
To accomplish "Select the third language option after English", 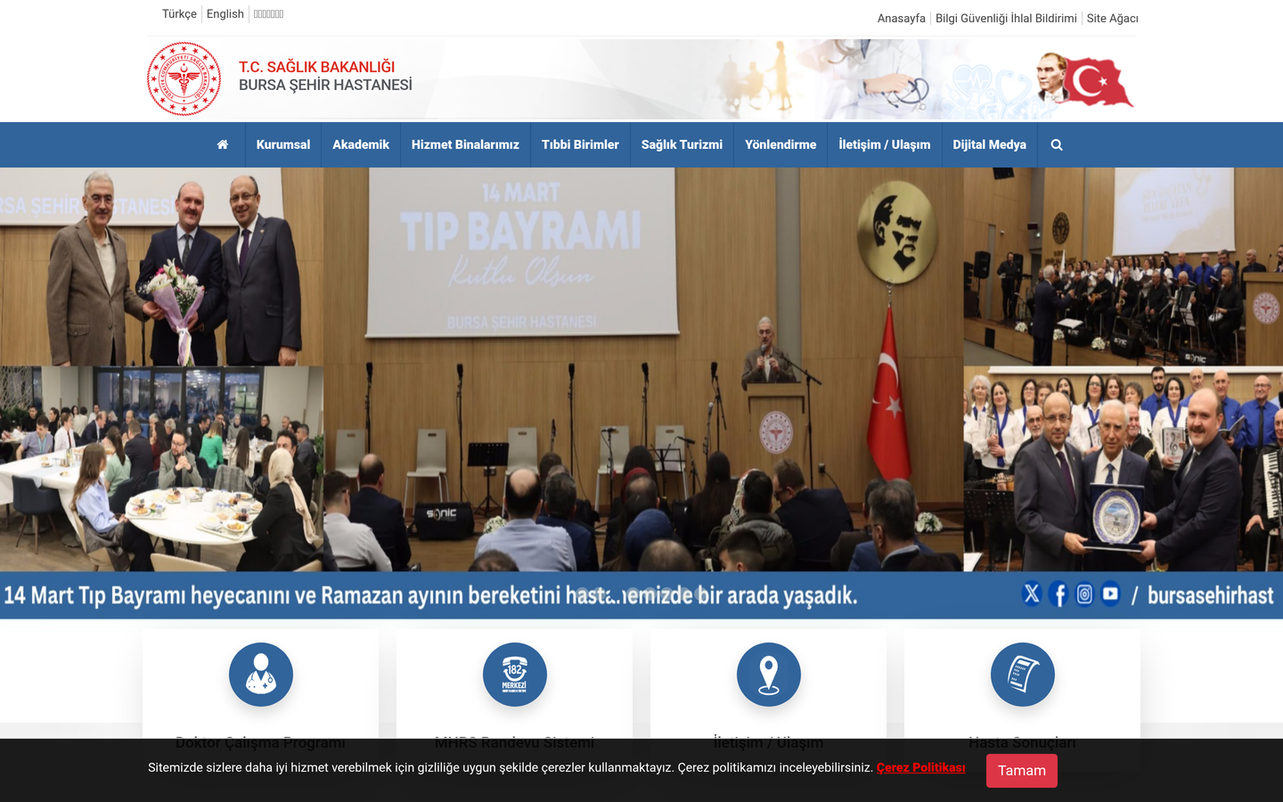I will click(268, 14).
